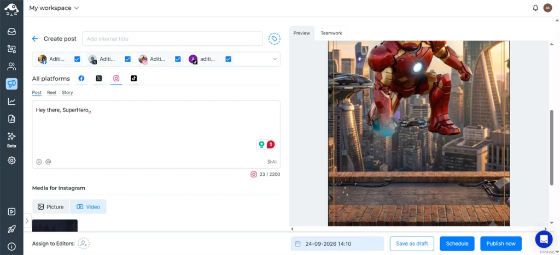This screenshot has width=560, height=255.
Task: Switch to All platforms tab
Action: tap(51, 79)
